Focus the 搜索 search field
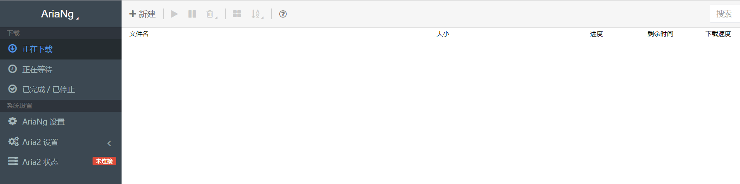 (724, 14)
